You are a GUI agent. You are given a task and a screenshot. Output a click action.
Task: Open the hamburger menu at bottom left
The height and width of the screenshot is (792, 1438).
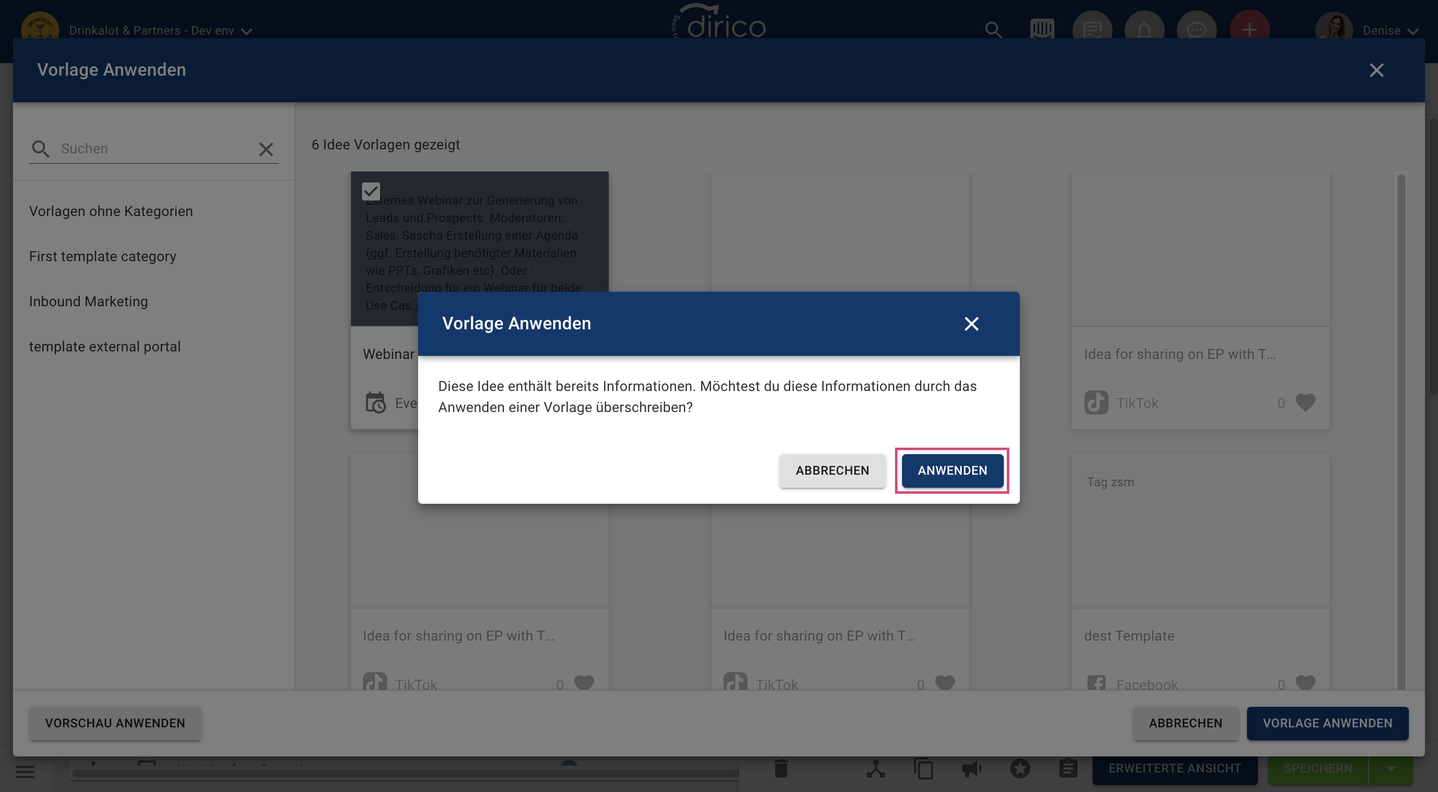tap(25, 772)
